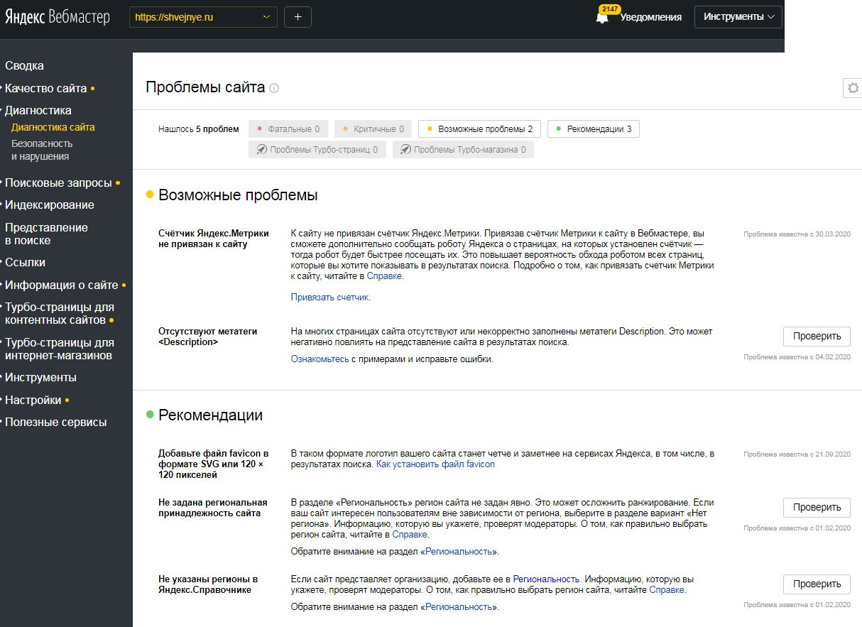Click heading Возможные проблемы
862x627 pixels.
click(x=238, y=195)
